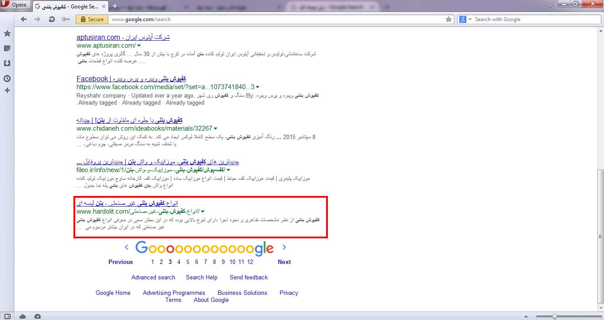Click the left chevron before Google logo
The image size is (604, 320).
click(127, 247)
